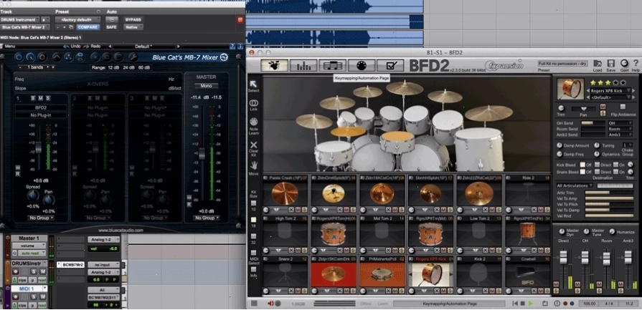642x310 pixels.
Task: Click the Redo arrow in MB-7 Mixer
Action: tap(86, 46)
